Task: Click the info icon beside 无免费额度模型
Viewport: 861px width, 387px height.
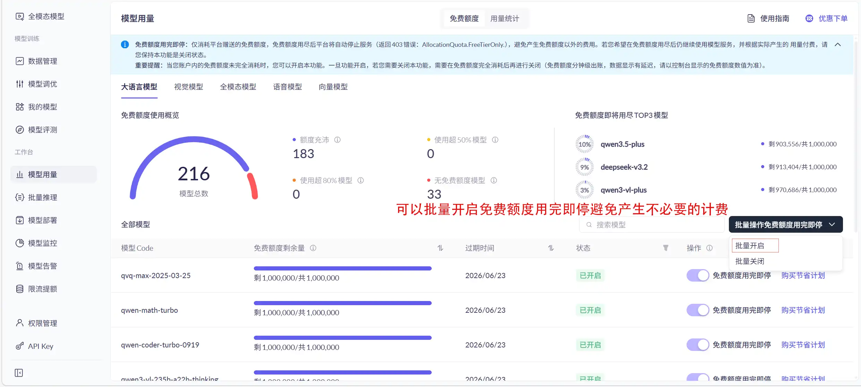Action: click(x=494, y=180)
